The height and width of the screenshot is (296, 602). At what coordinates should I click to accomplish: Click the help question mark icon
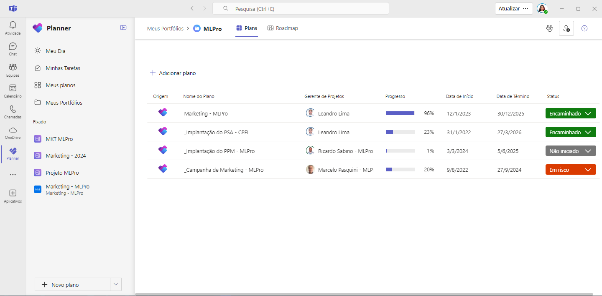(x=584, y=28)
